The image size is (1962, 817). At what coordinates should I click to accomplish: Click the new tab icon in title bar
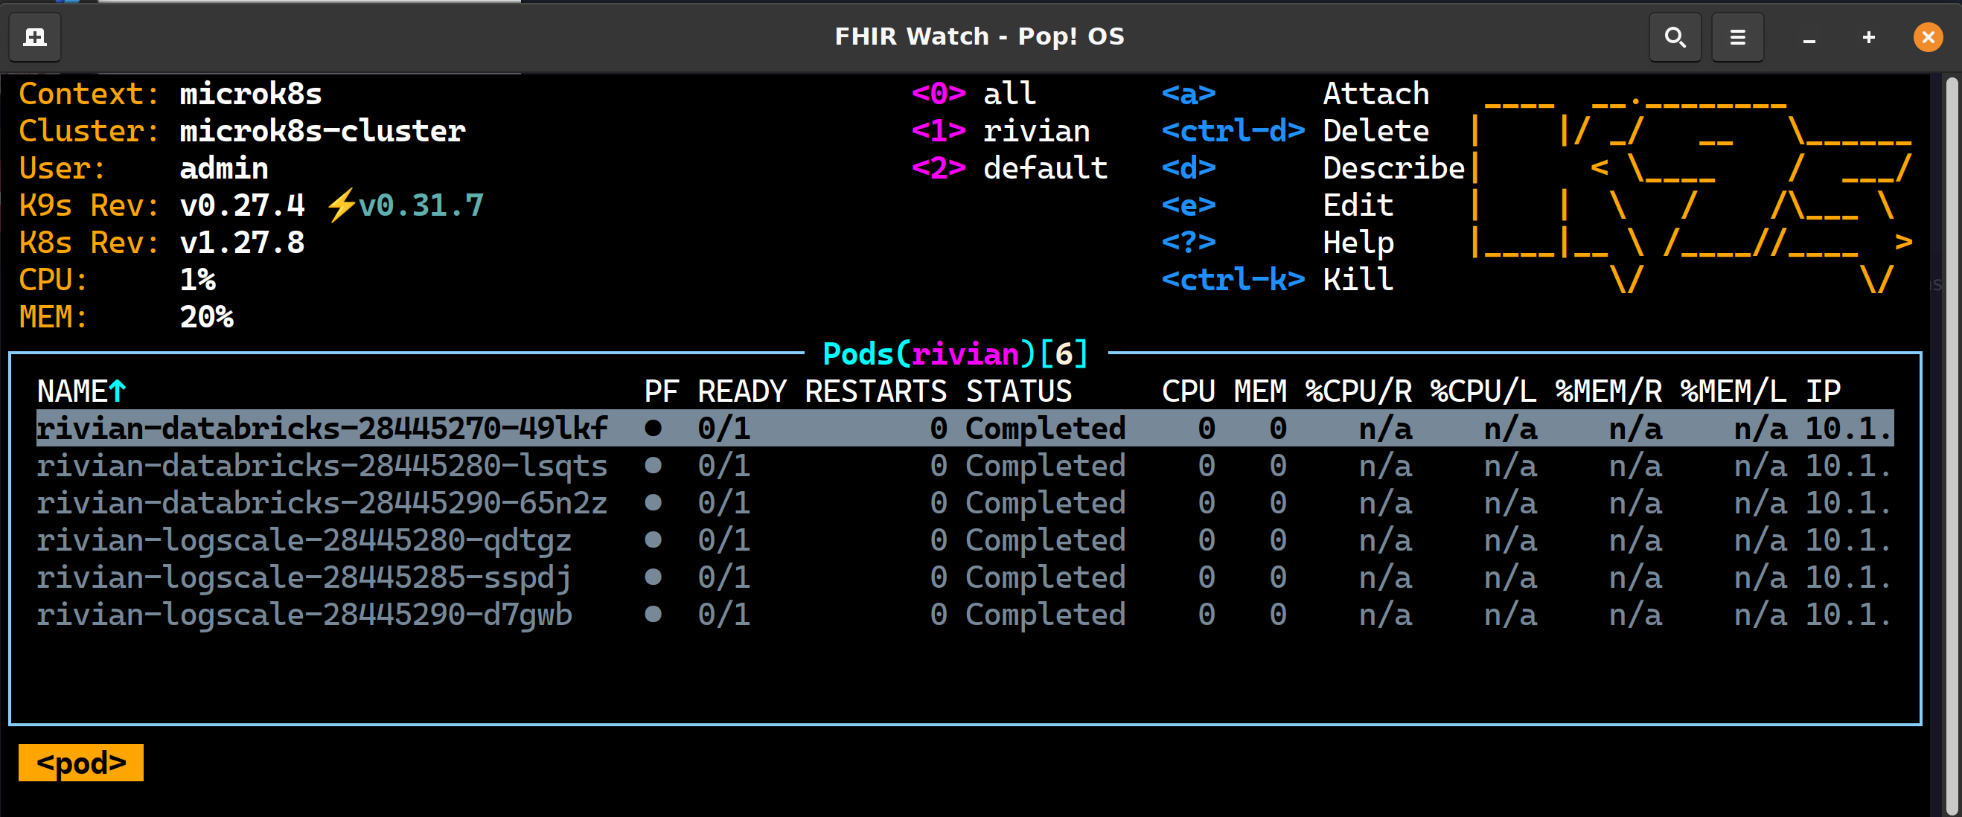35,36
